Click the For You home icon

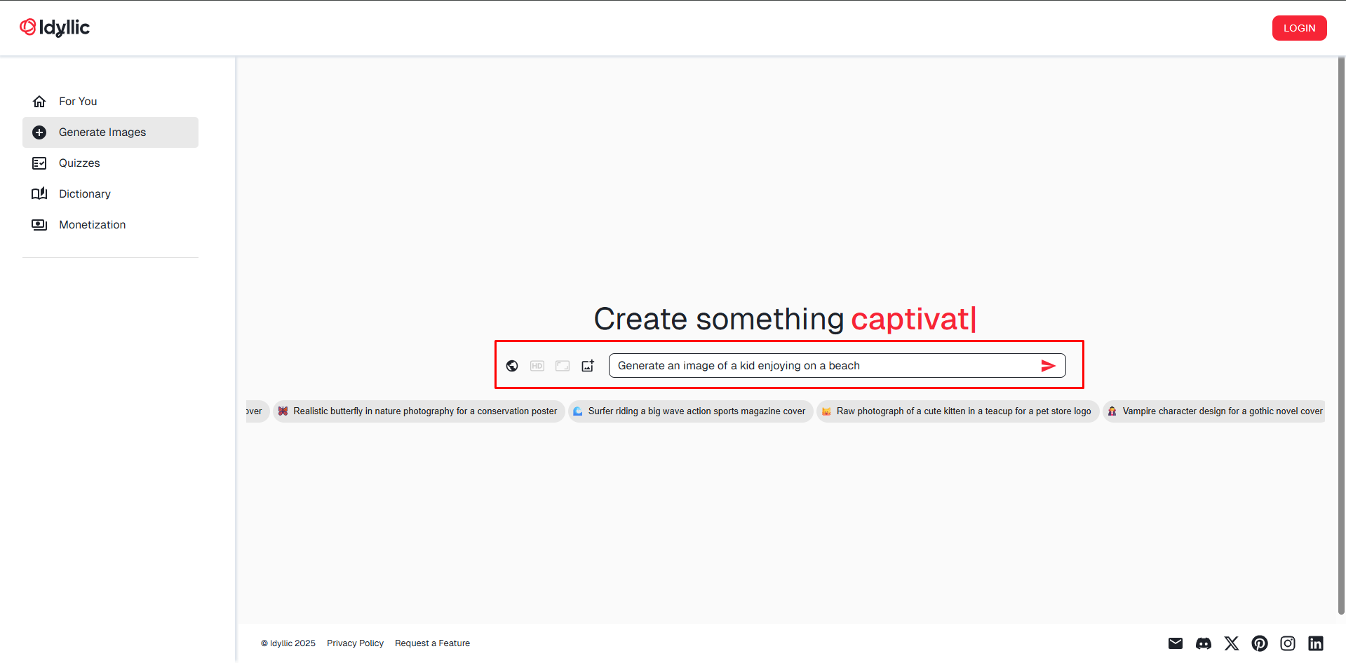pyautogui.click(x=39, y=102)
